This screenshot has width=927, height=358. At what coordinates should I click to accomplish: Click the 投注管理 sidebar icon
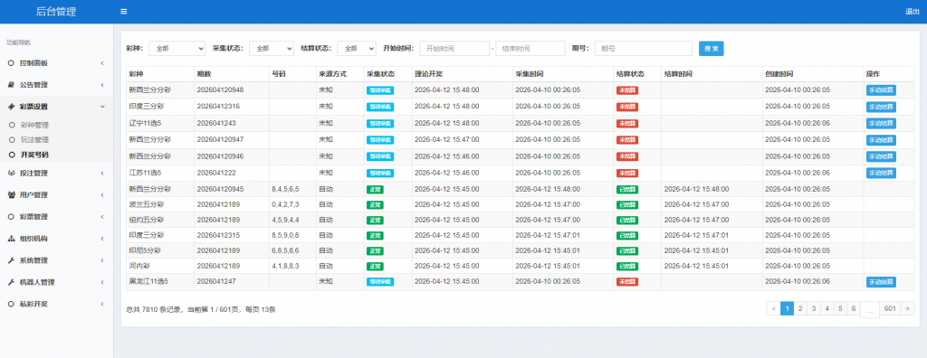(11, 174)
